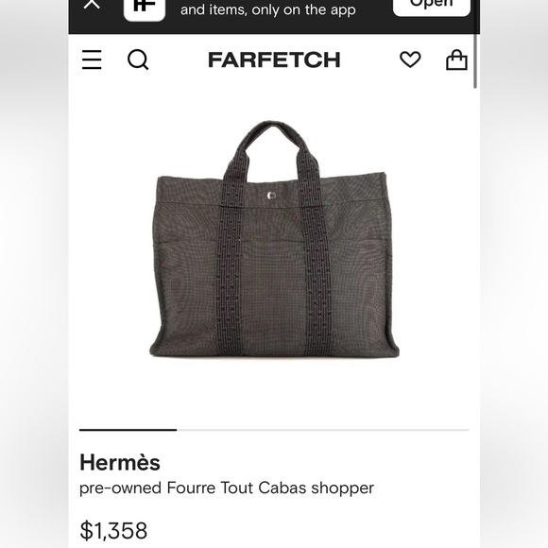Open the search magnifier icon

[x=138, y=60]
